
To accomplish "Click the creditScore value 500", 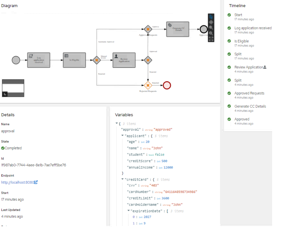I will tap(164, 161).
